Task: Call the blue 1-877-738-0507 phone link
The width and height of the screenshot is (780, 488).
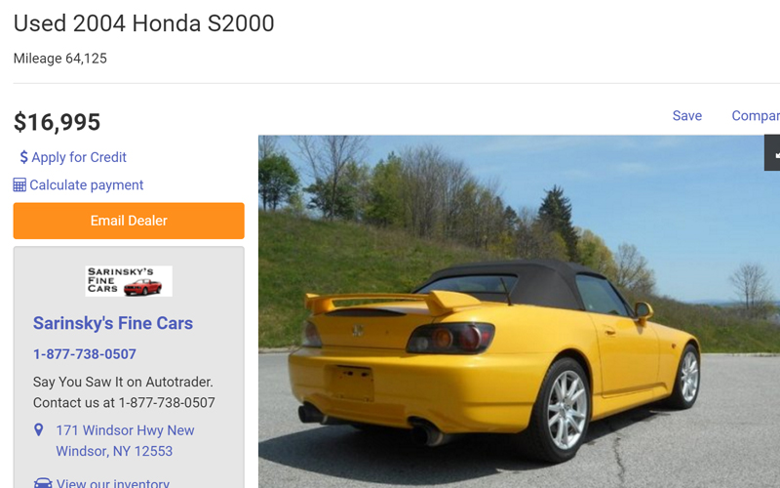Action: pos(85,354)
